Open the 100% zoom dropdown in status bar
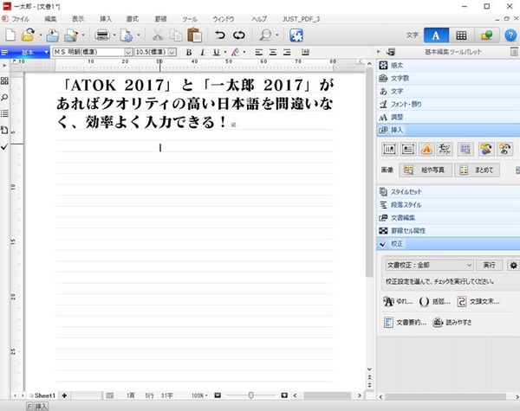The width and height of the screenshot is (520, 411). (199, 395)
